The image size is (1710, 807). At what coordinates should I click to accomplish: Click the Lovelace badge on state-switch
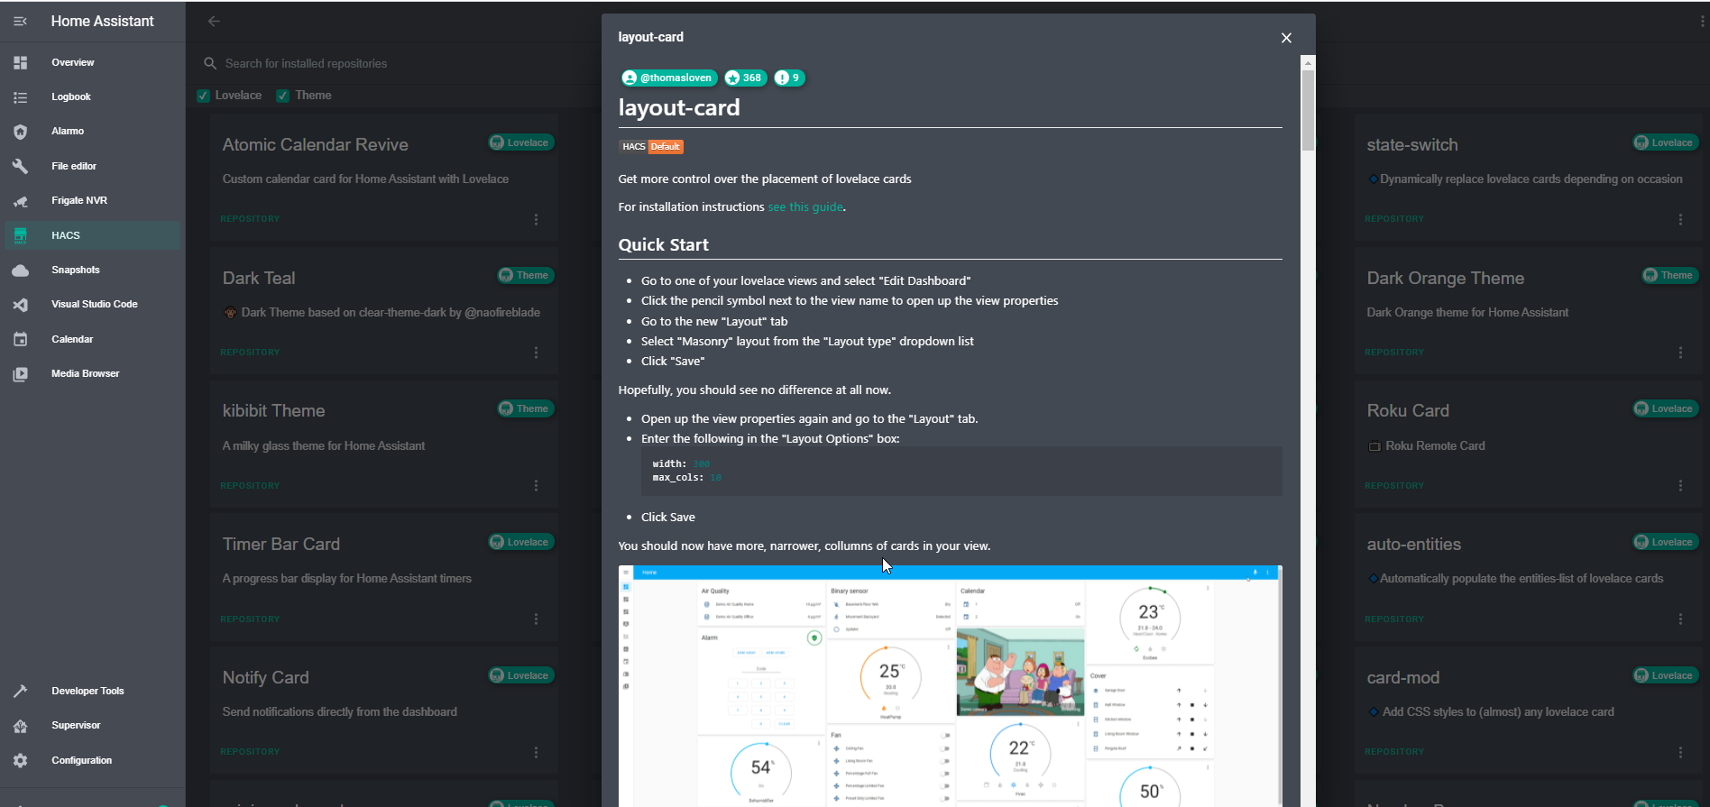[1666, 142]
